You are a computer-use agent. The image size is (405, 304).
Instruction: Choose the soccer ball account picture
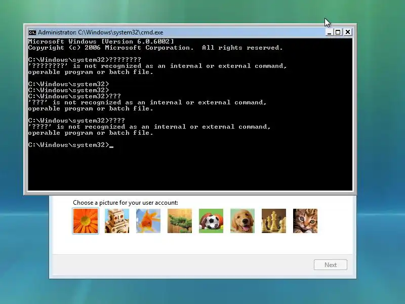[211, 221]
